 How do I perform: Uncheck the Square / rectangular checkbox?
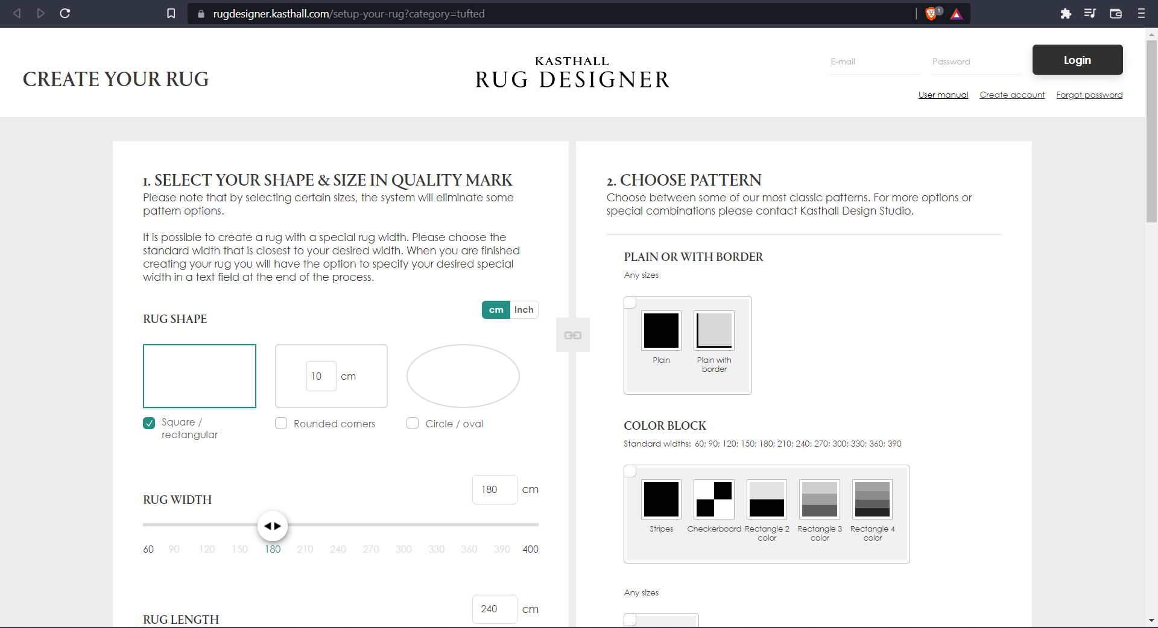pyautogui.click(x=149, y=423)
